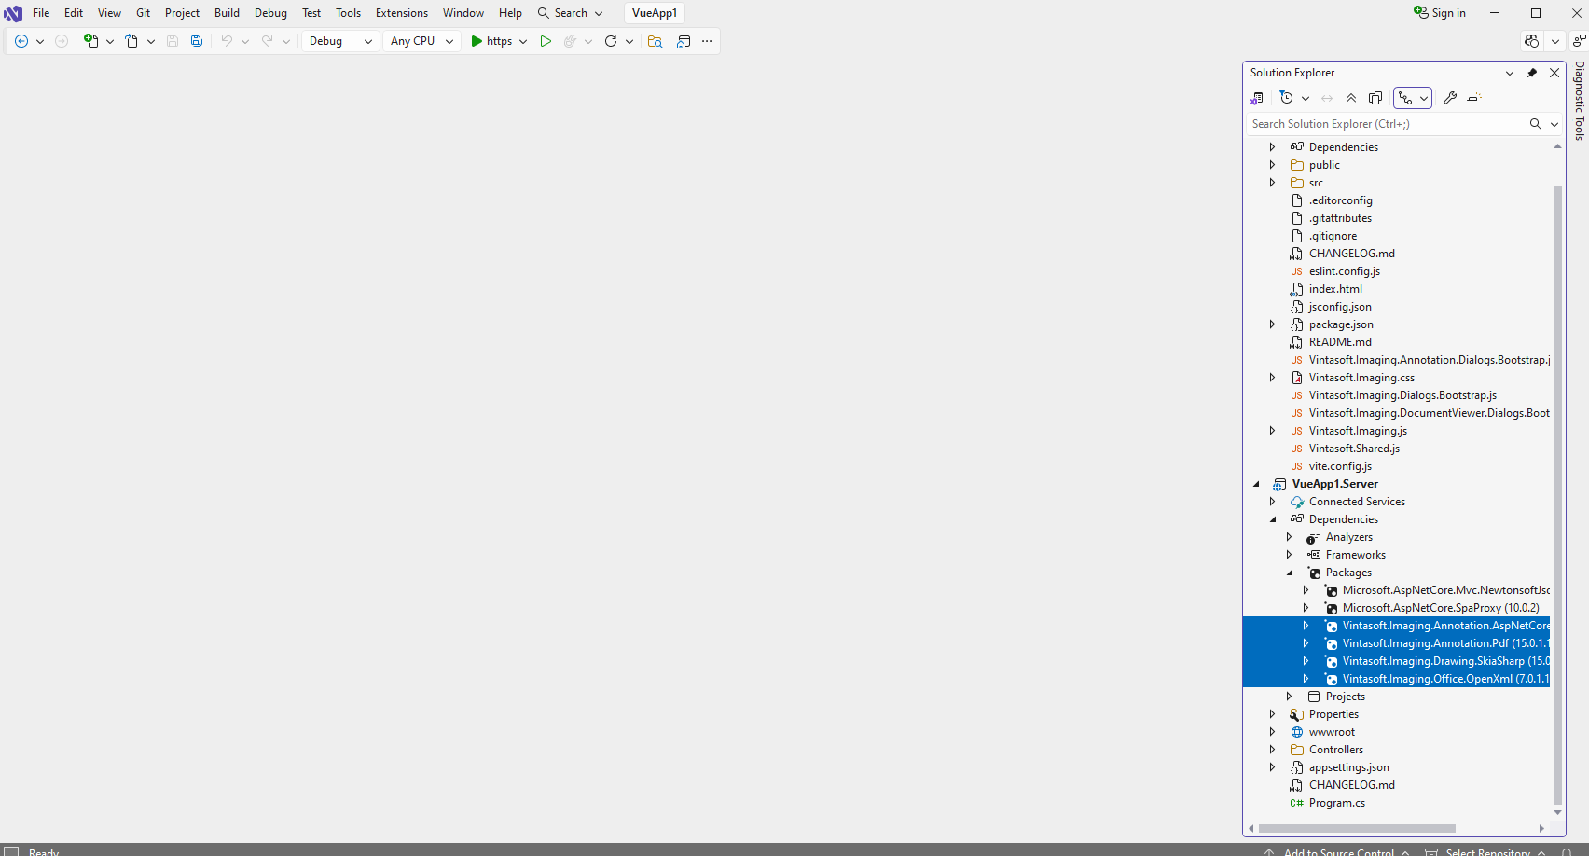
Task: Open Properties with the wrench icon
Action: [1450, 98]
